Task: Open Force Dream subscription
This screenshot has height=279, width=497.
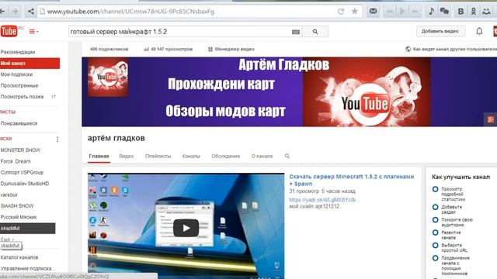Action: tap(16, 161)
